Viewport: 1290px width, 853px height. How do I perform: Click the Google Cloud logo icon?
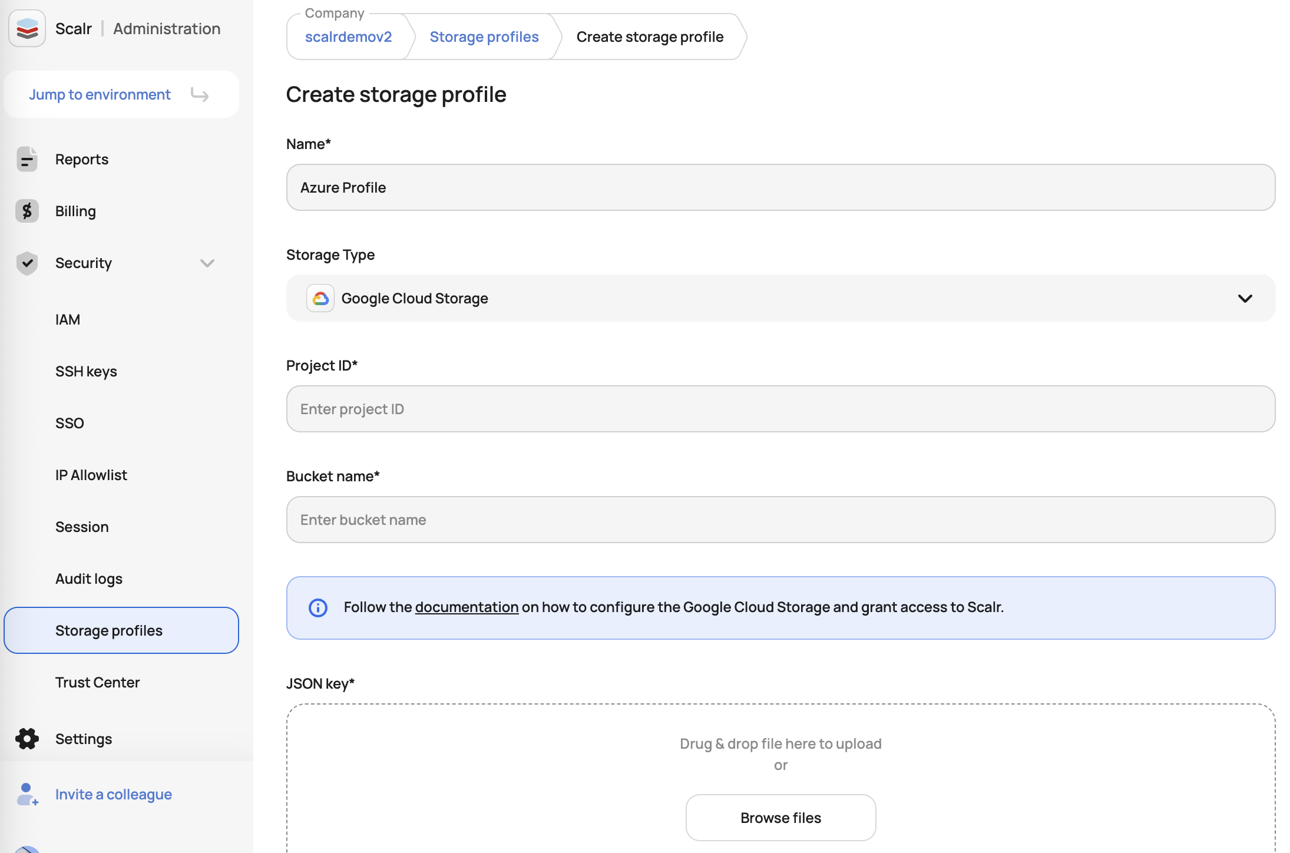click(x=320, y=298)
